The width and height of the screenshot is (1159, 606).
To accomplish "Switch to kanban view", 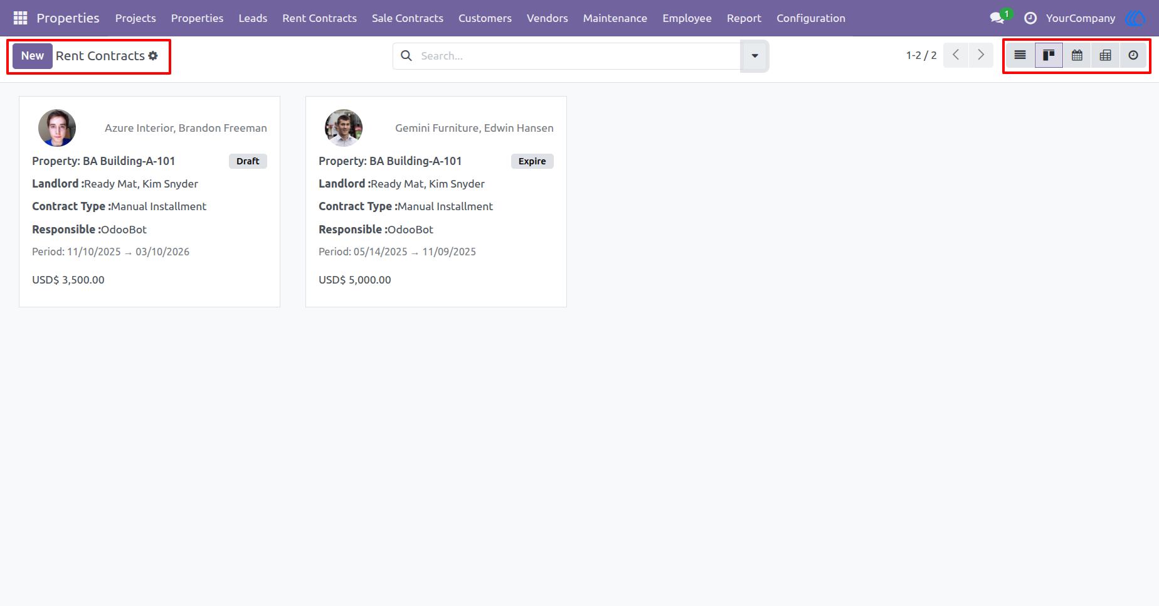I will (x=1049, y=56).
